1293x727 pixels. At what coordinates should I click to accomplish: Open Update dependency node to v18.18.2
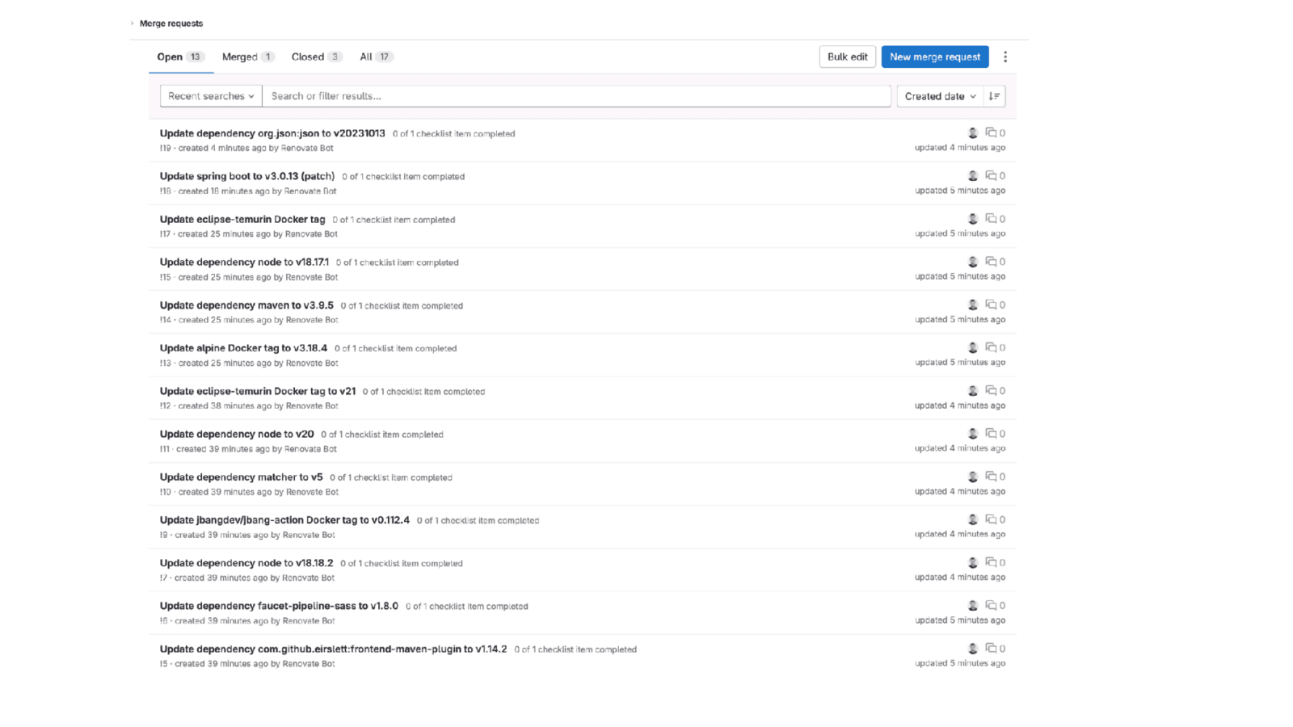246,563
